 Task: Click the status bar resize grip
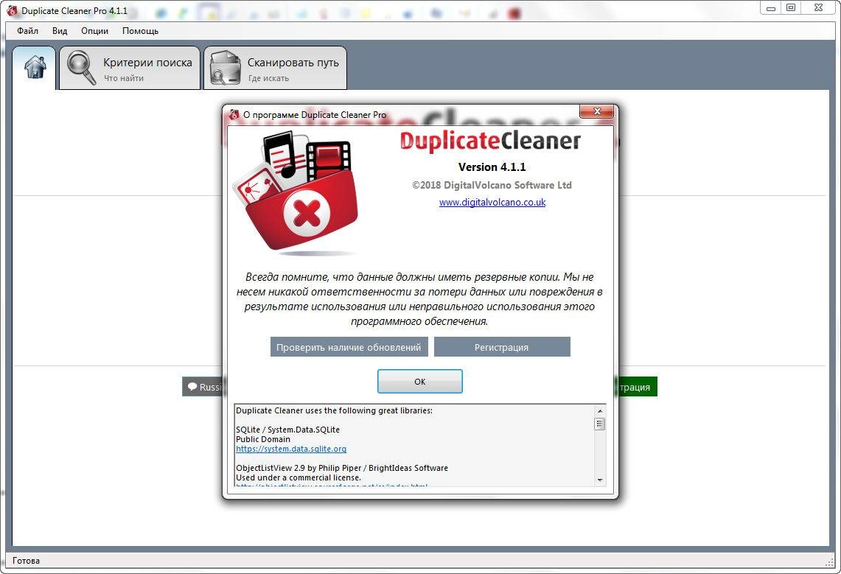(829, 561)
